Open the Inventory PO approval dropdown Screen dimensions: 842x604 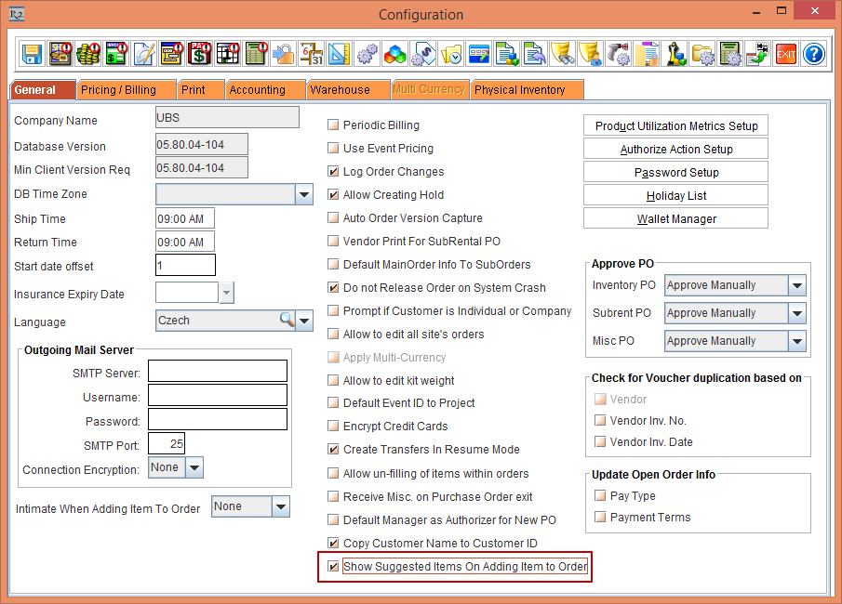tap(796, 285)
